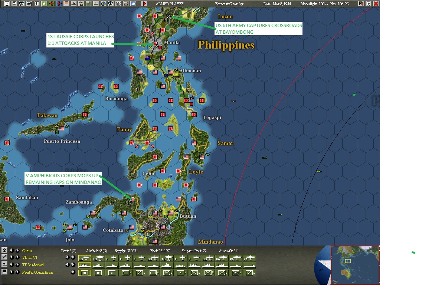This screenshot has height=287, width=422.
Task: Open the OP operations report icon
Action: pyautogui.click(x=118, y=4)
